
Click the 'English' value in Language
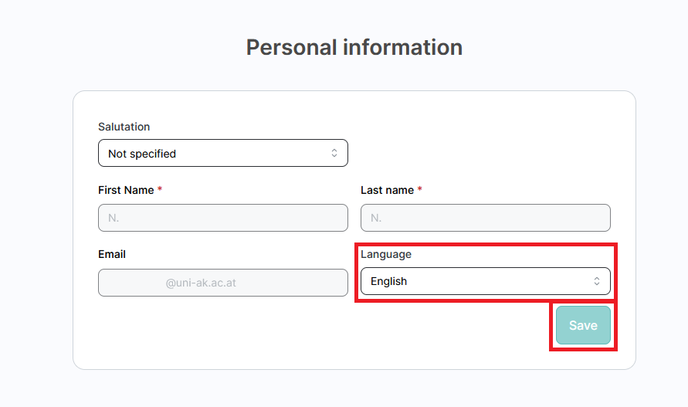pyautogui.click(x=388, y=281)
